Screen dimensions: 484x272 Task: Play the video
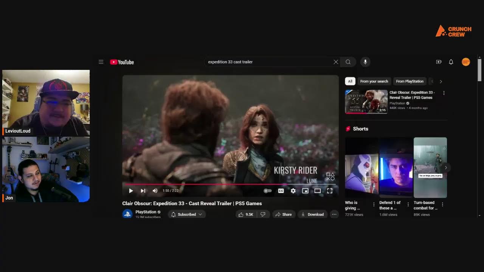131,191
